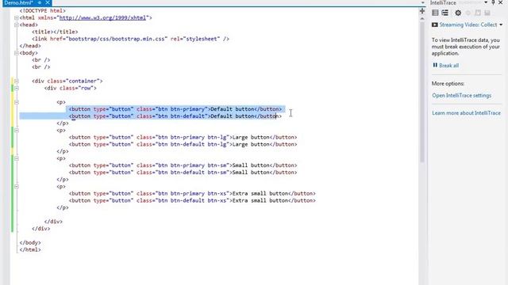
Task: Click the empty title tag line
Action: tap(55, 32)
